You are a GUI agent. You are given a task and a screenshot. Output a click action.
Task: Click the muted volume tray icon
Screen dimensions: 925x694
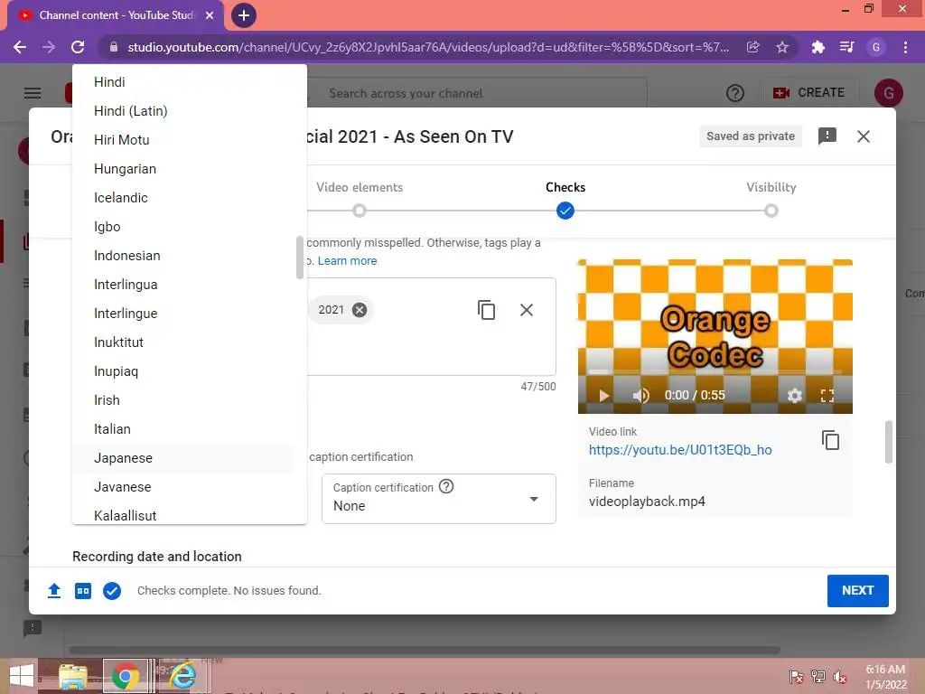click(x=839, y=677)
